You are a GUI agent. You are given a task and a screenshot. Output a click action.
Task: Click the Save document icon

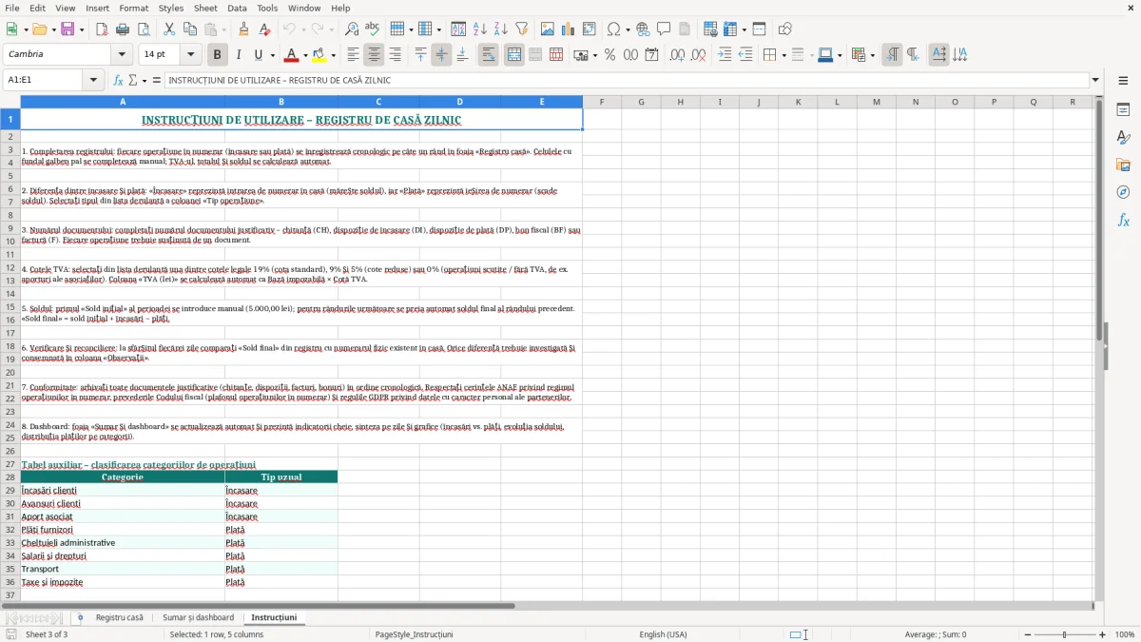coord(68,29)
